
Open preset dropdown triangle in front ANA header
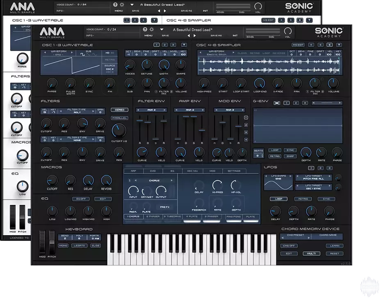pyautogui.click(x=162, y=29)
